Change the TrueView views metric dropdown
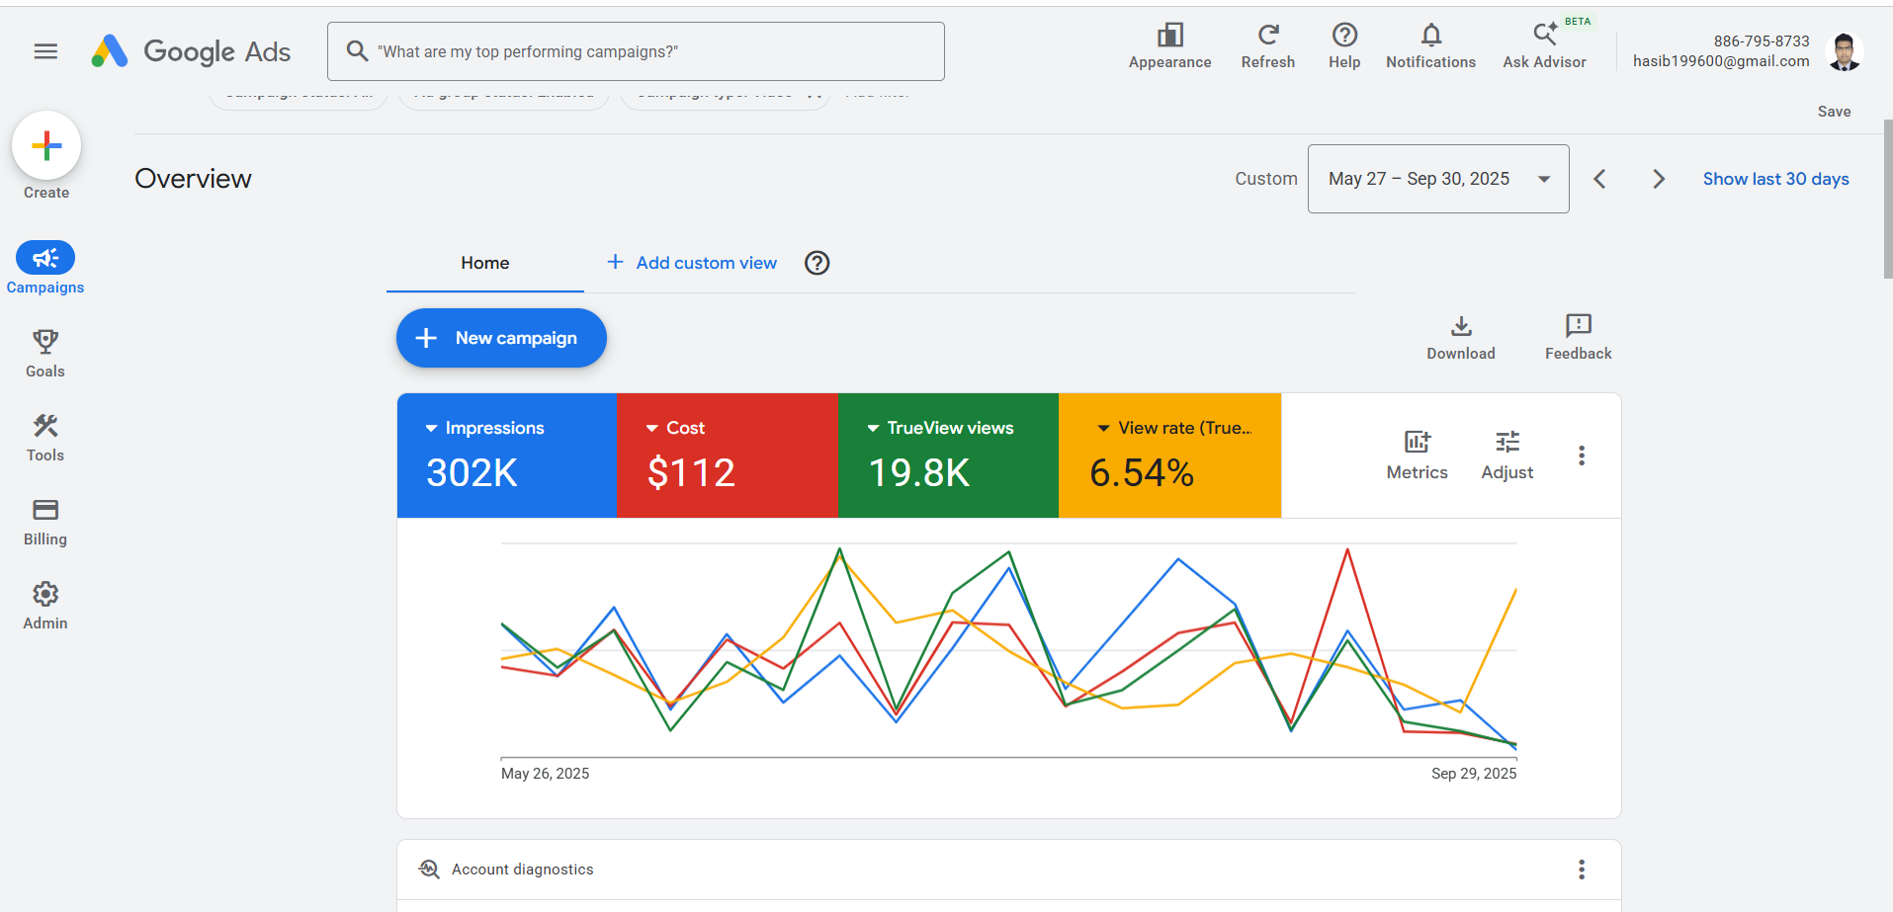This screenshot has height=912, width=1893. (x=940, y=428)
